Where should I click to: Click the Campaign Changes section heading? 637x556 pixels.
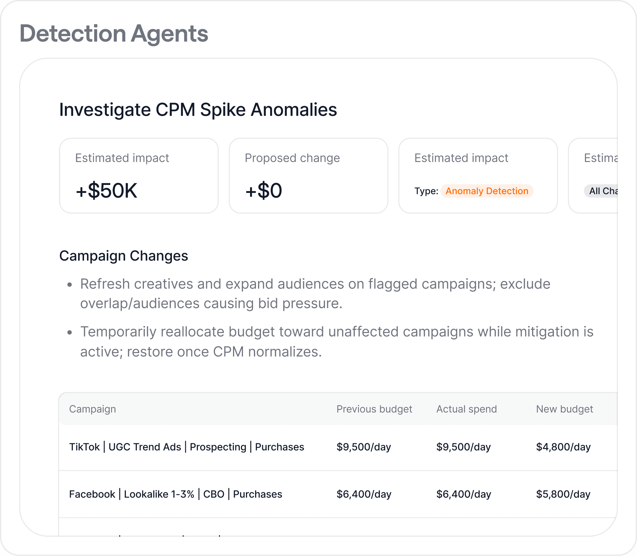click(x=124, y=256)
